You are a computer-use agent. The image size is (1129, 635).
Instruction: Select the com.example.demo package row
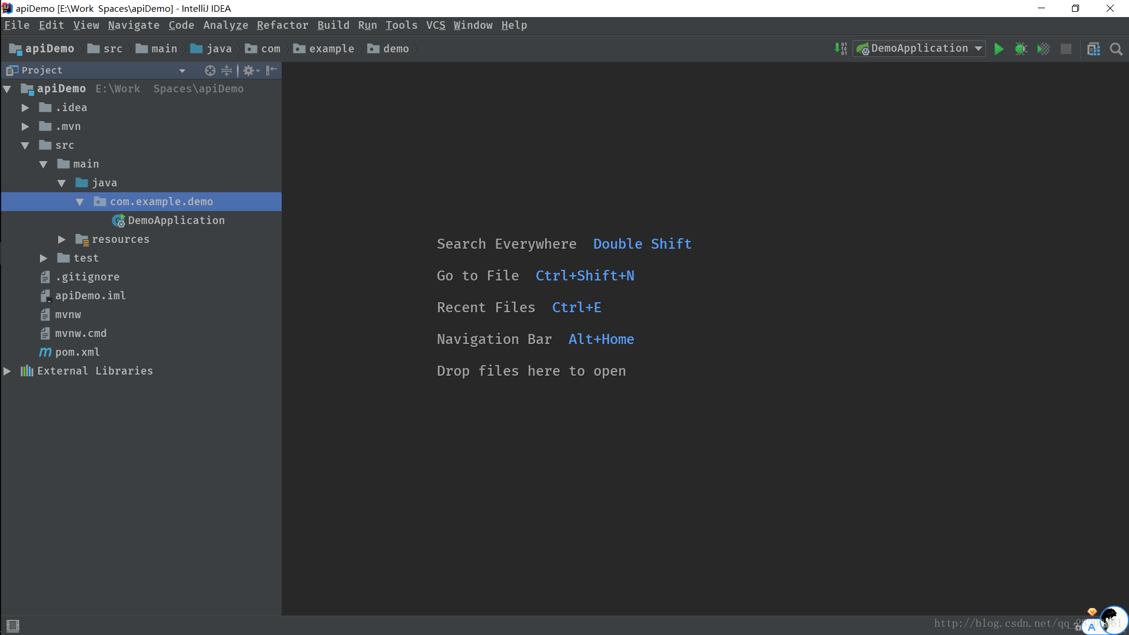141,202
